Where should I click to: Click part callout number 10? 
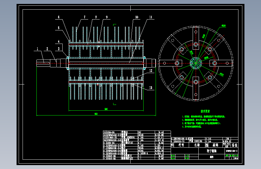click(x=137, y=17)
